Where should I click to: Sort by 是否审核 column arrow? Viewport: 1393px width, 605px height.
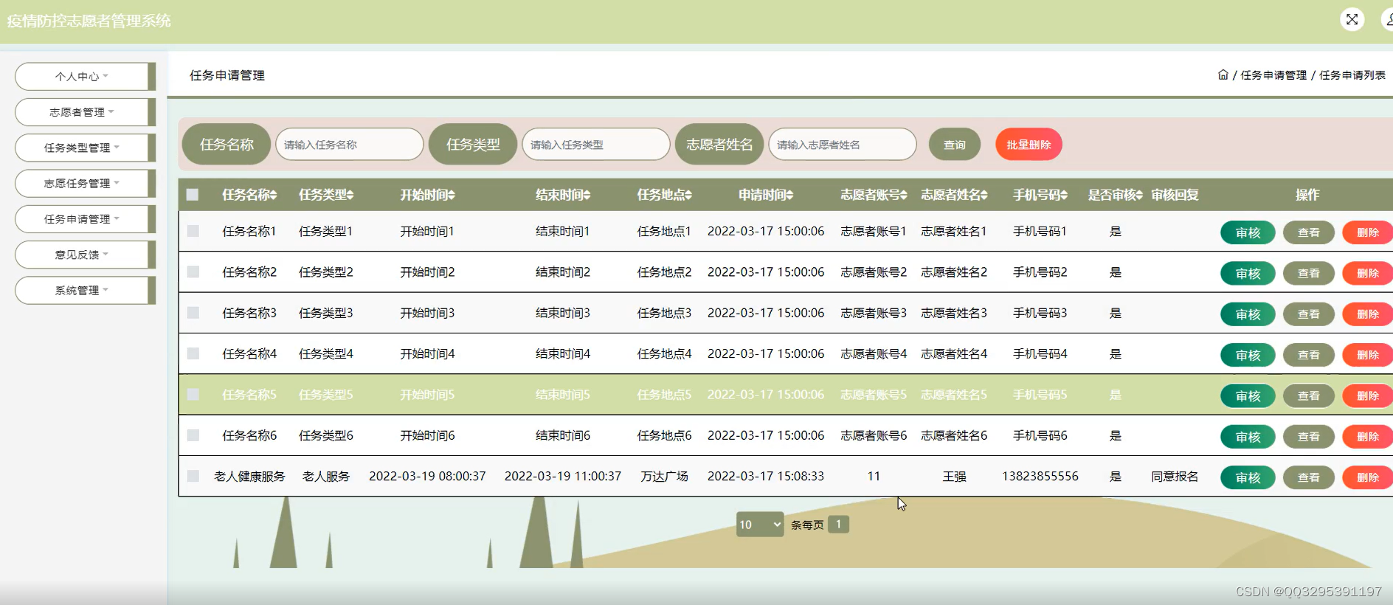tap(1139, 195)
